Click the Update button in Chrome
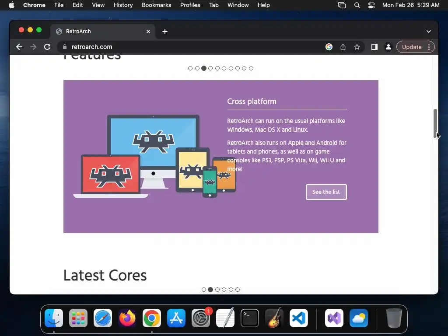Image resolution: width=448 pixels, height=336 pixels. 411,47
